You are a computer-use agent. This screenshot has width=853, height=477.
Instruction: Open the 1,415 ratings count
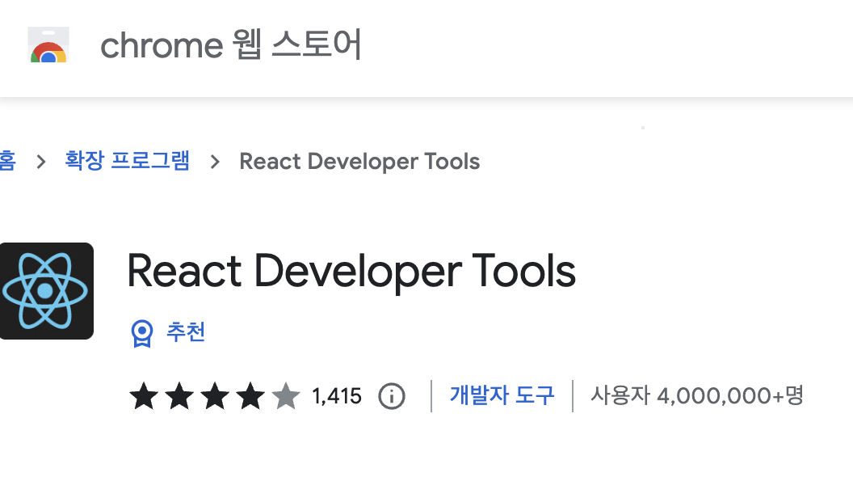pyautogui.click(x=337, y=396)
